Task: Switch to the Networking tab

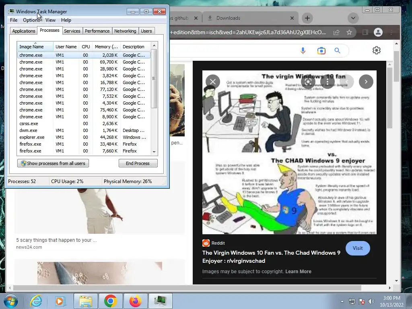Action: tap(125, 31)
